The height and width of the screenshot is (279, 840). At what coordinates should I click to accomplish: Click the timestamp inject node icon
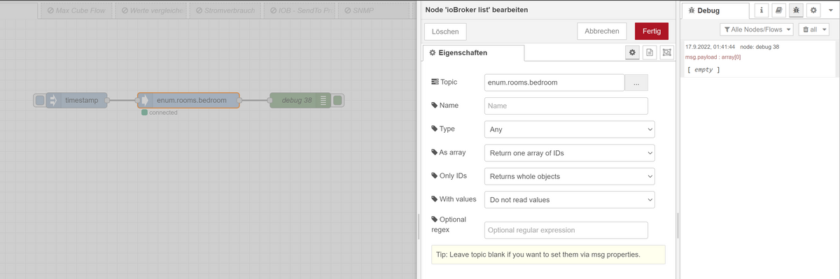click(54, 101)
